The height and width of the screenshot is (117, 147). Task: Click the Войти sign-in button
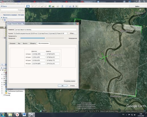coord(137,6)
